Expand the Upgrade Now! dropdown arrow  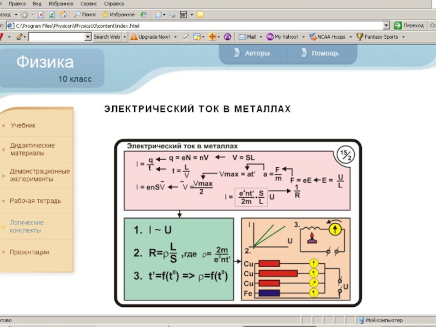(x=175, y=37)
